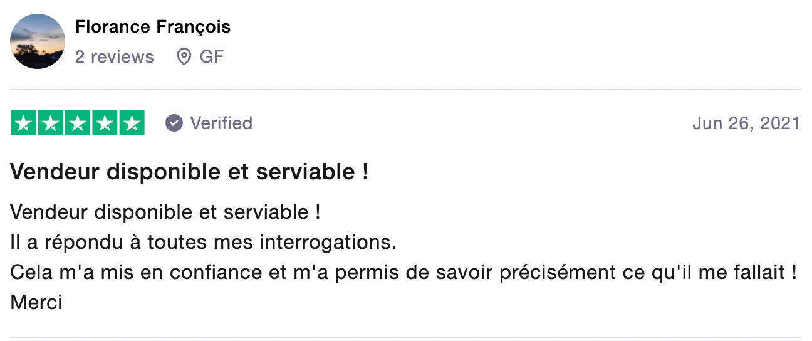Click the first line of the review body
The height and width of the screenshot is (341, 812).
click(165, 212)
